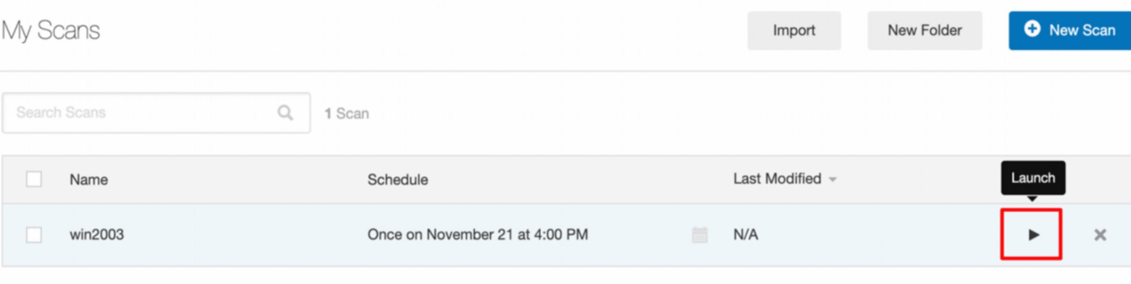Click the November 21 schedule text

pos(478,235)
